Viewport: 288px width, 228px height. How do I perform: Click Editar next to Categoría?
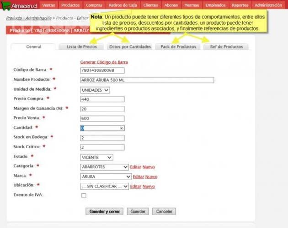(136, 167)
